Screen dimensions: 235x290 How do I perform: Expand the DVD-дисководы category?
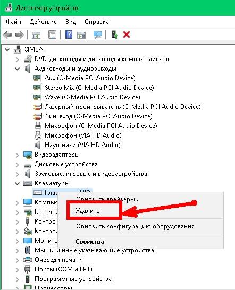[17, 59]
